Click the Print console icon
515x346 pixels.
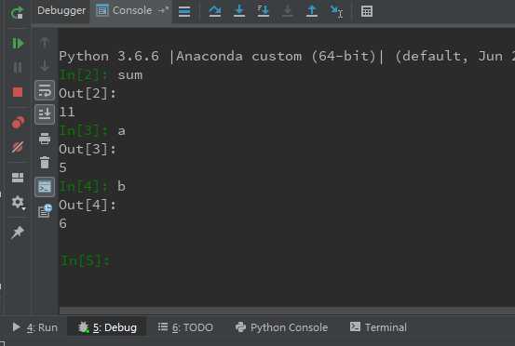[45, 139]
